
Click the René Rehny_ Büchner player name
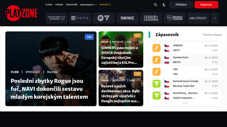point(185,93)
